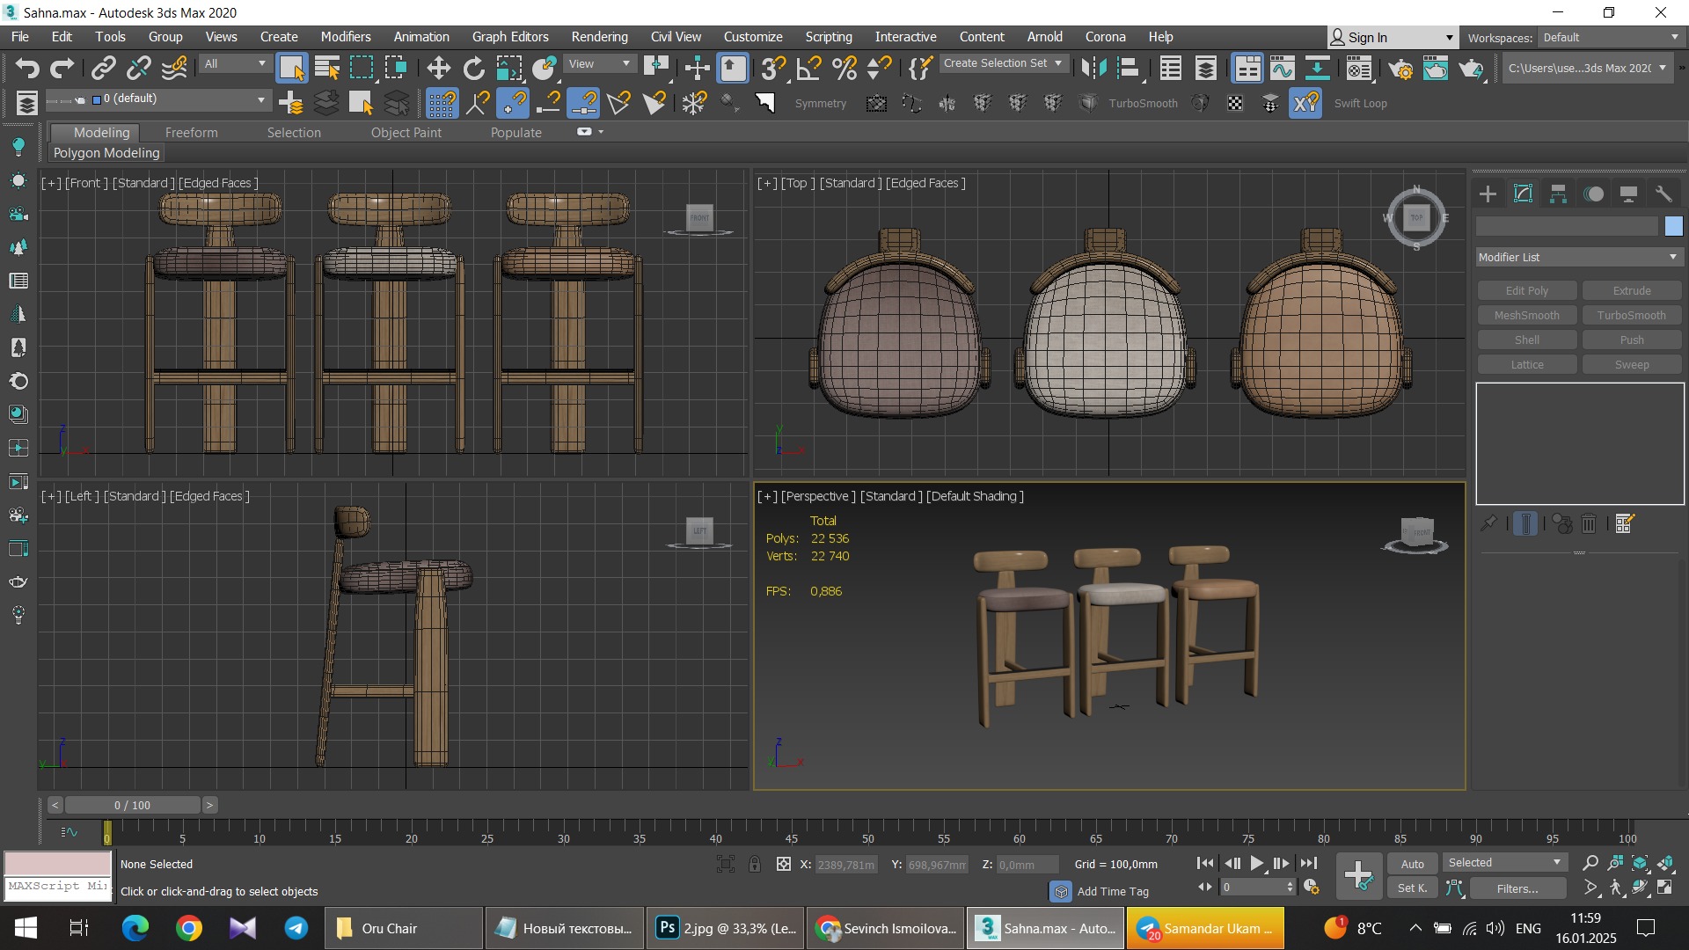The image size is (1689, 950).
Task: Click Go to End frame button
Action: pos(1309,864)
